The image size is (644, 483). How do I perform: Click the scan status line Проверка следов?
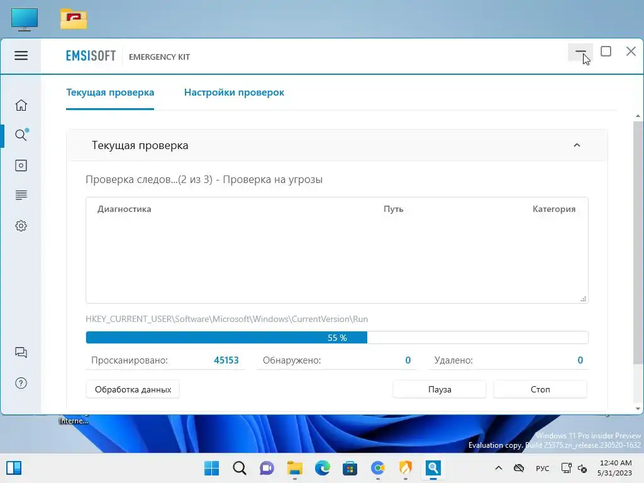tap(204, 179)
